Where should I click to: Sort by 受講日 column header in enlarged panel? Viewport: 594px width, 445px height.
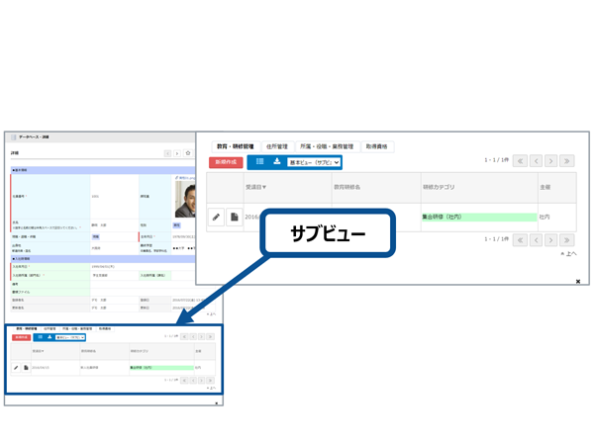click(255, 187)
